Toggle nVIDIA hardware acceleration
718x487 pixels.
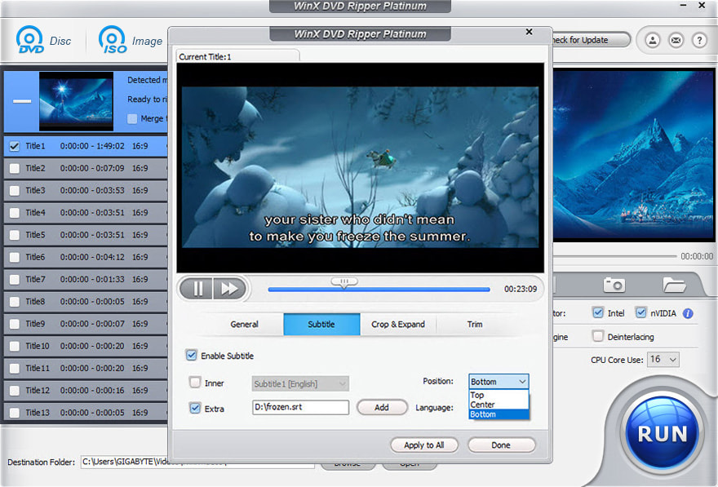coord(640,312)
